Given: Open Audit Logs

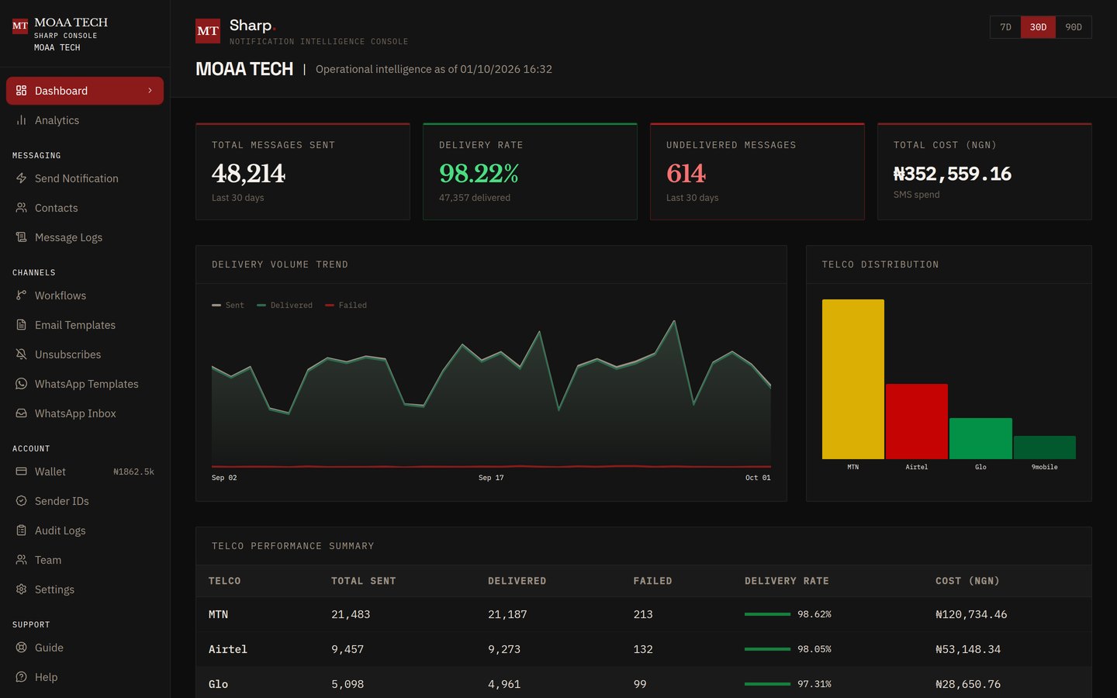Looking at the screenshot, I should click(85, 530).
